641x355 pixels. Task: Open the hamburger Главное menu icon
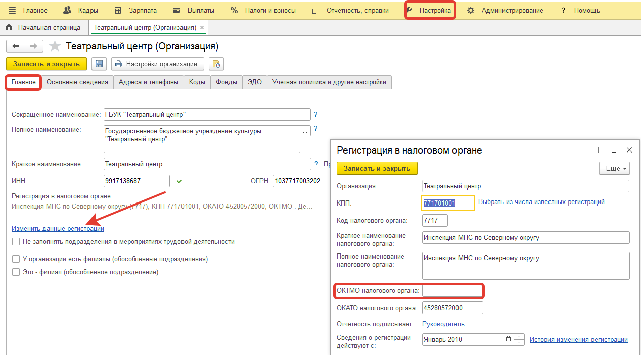tap(12, 10)
